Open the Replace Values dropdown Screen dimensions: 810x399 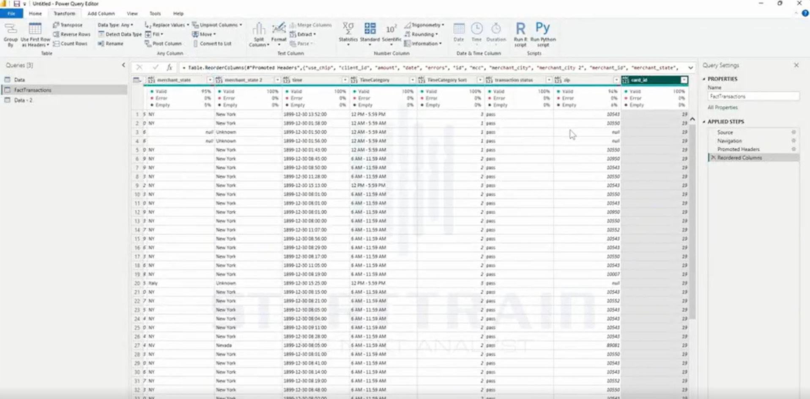pos(167,25)
